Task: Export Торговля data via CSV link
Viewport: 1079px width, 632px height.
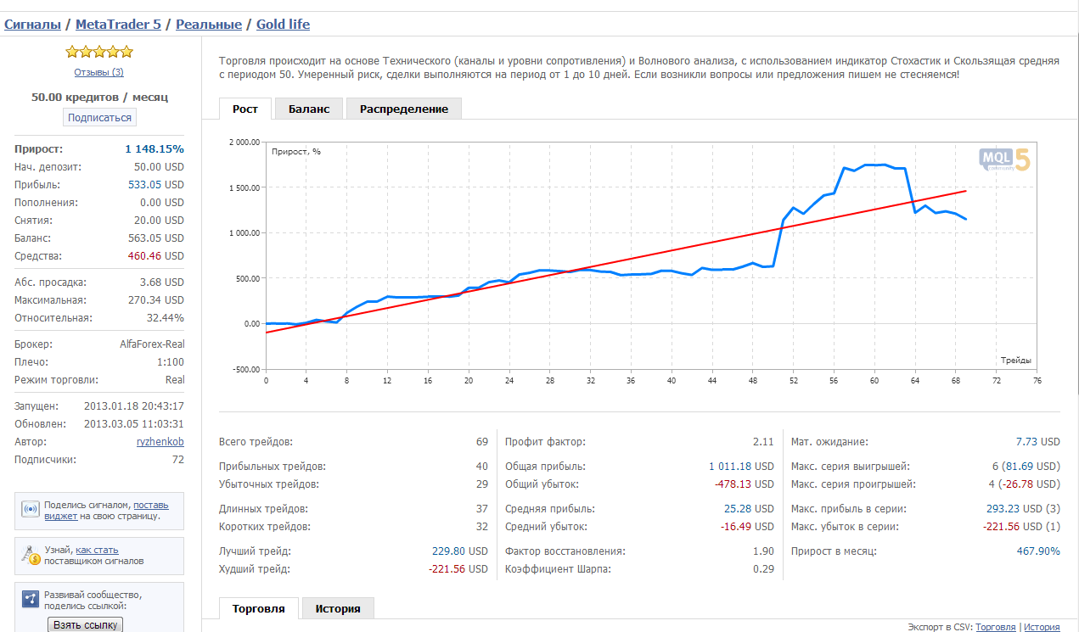Action: [995, 627]
